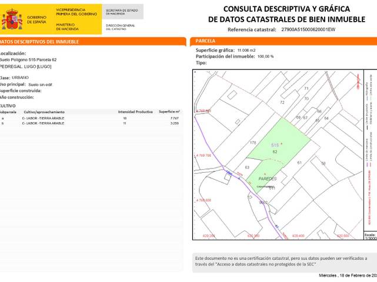Click the Escala 1/3000 scale box
Screen dimensions: 377x282
pos(371,236)
